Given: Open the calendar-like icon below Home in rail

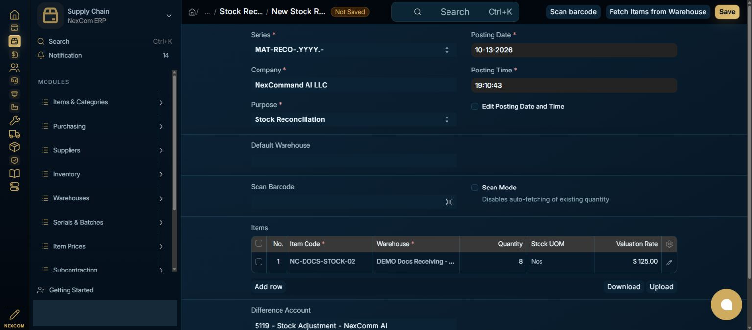Looking at the screenshot, I should click(x=14, y=28).
